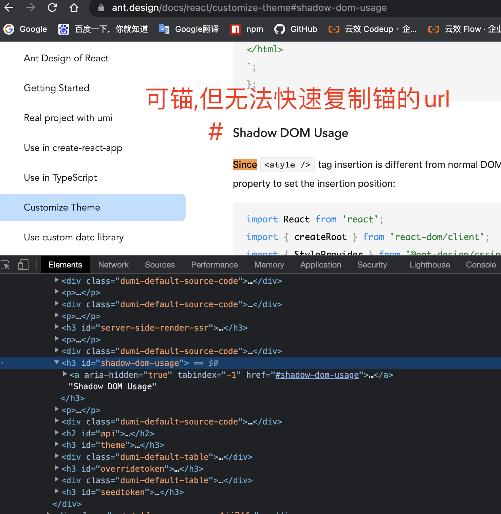Viewport: 501px width, 514px height.
Task: Toggle device emulation mode in DevTools
Action: [x=23, y=264]
